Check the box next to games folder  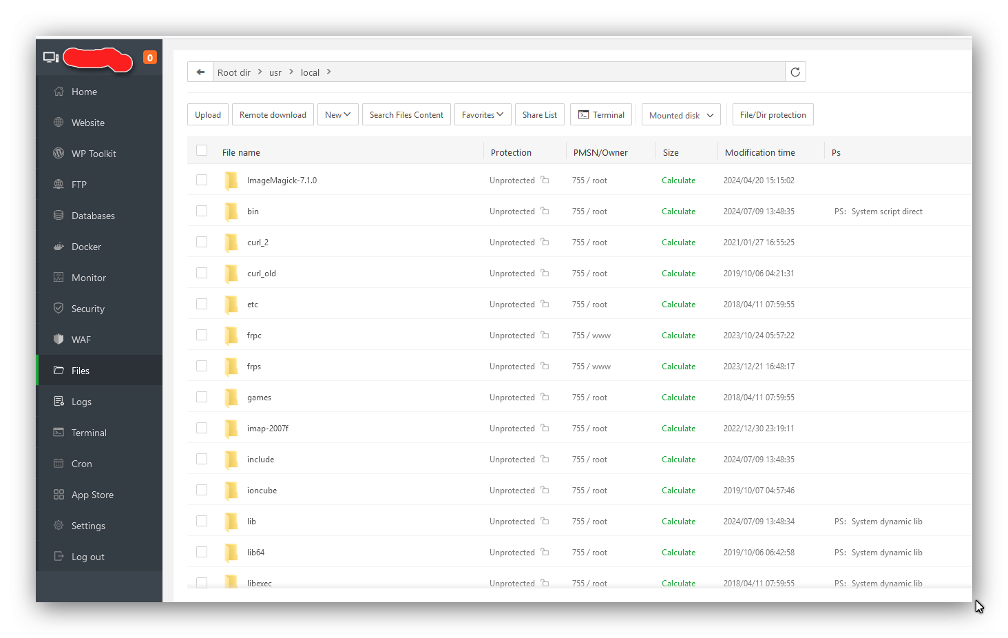[x=202, y=397]
